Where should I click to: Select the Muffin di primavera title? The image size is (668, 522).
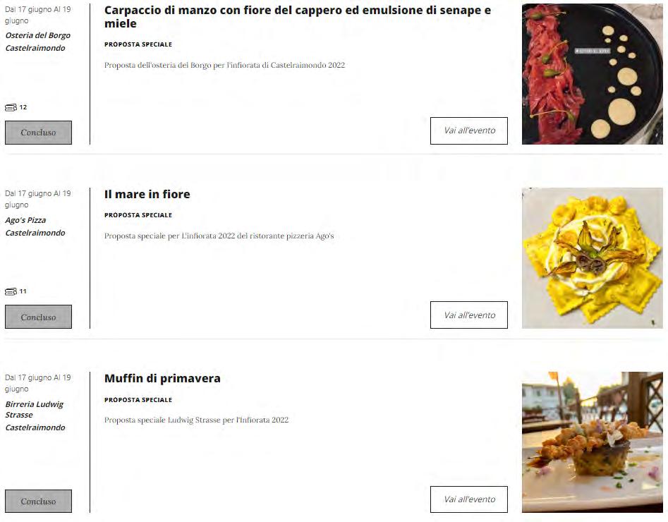[x=162, y=378]
